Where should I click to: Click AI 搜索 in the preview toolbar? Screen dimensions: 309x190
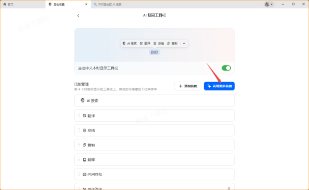(129, 44)
